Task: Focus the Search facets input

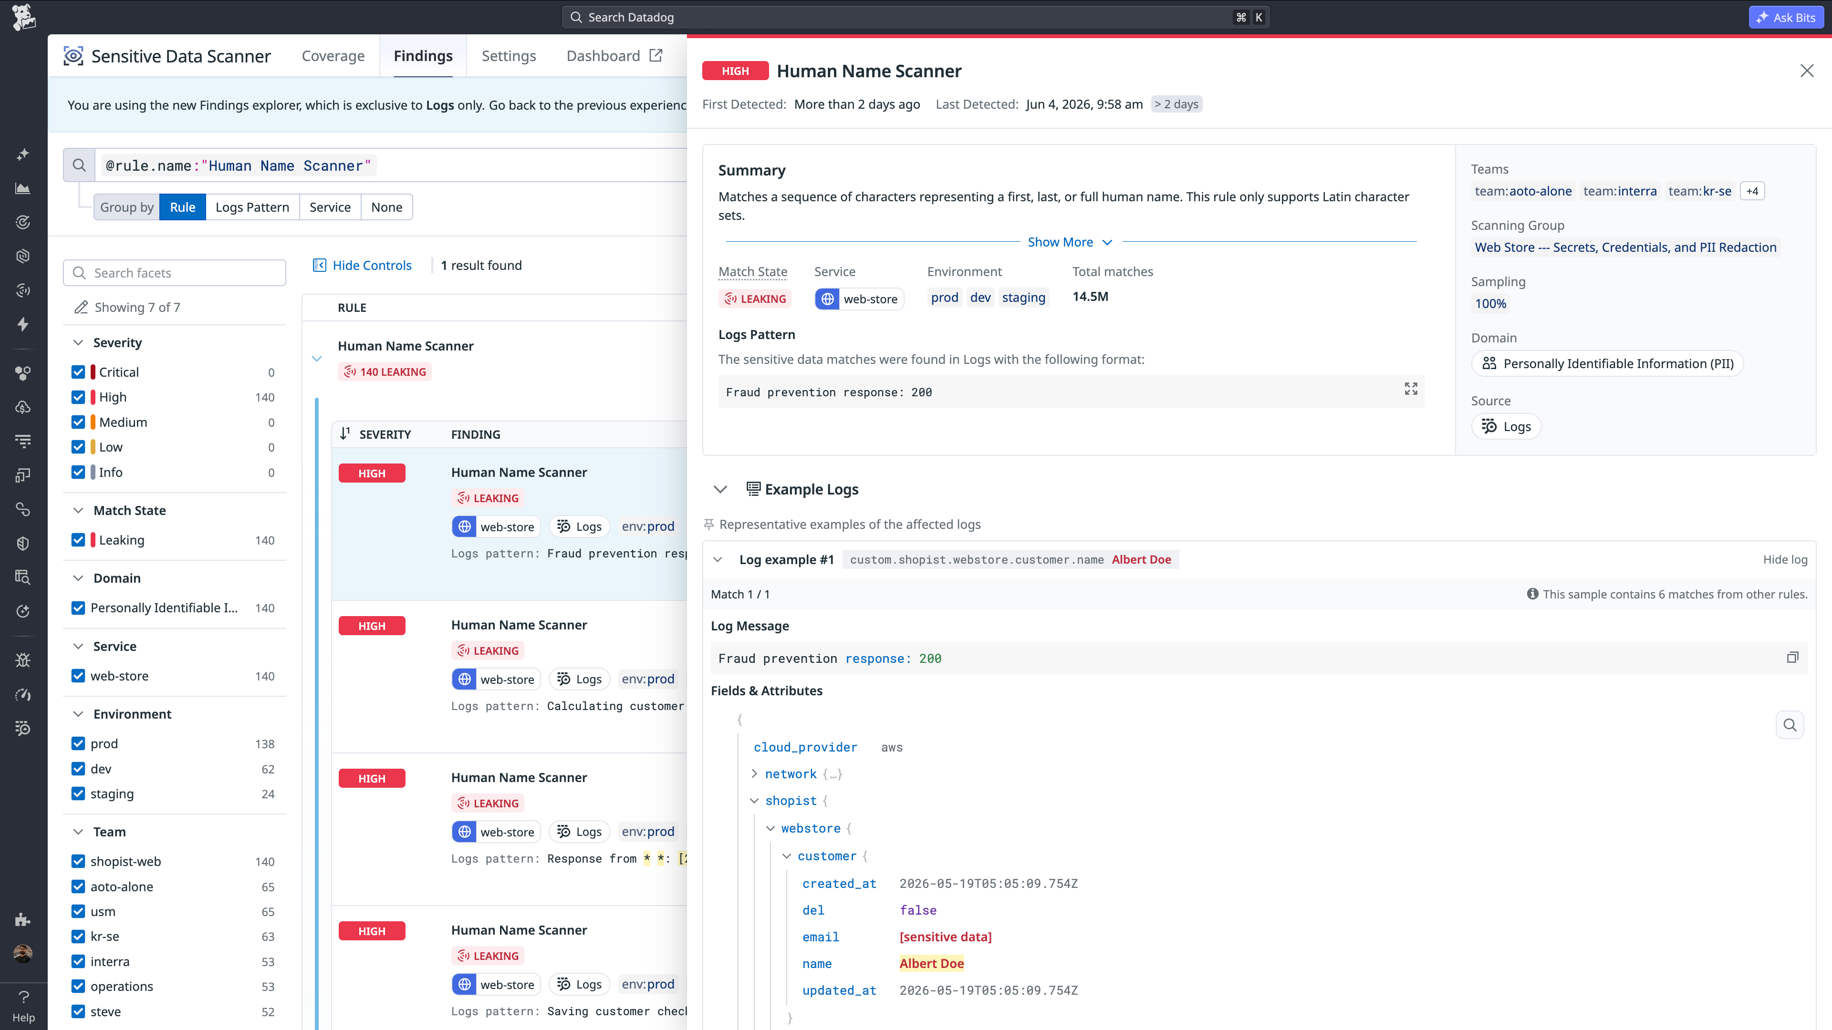Action: (x=175, y=273)
